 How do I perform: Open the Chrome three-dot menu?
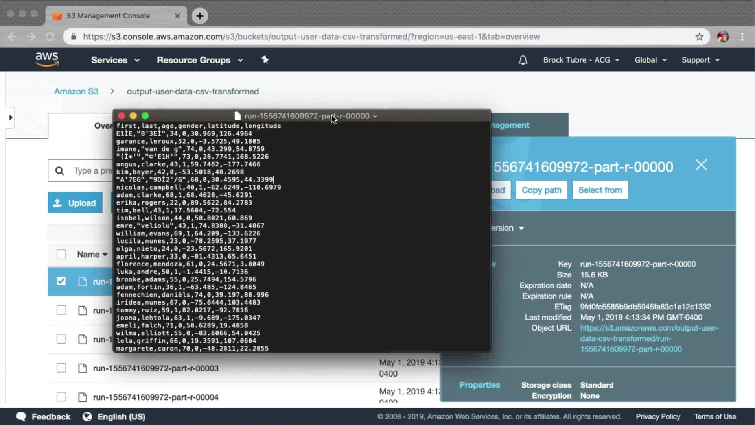pyautogui.click(x=742, y=37)
